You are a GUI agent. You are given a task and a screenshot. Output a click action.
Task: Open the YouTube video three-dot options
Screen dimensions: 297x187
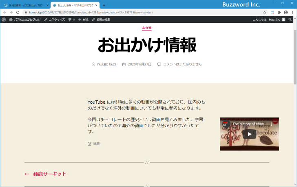(x=272, y=124)
